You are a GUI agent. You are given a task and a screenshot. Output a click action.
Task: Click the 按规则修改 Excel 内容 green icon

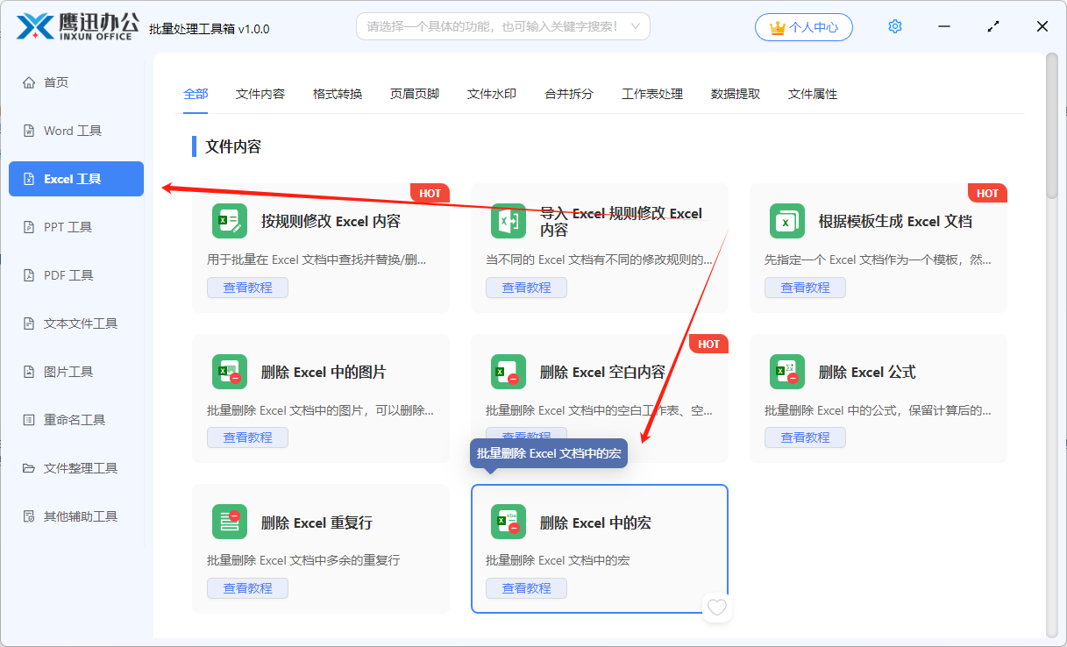coord(230,221)
